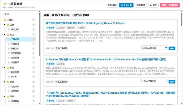Select 问题排障 category

pos(21,62)
